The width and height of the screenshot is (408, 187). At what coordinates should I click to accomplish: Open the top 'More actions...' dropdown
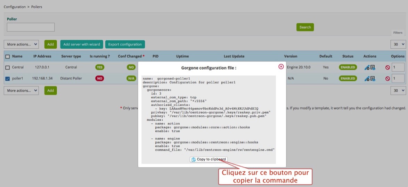(21, 44)
